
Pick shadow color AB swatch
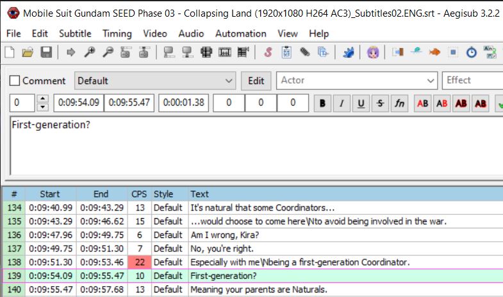coord(480,103)
